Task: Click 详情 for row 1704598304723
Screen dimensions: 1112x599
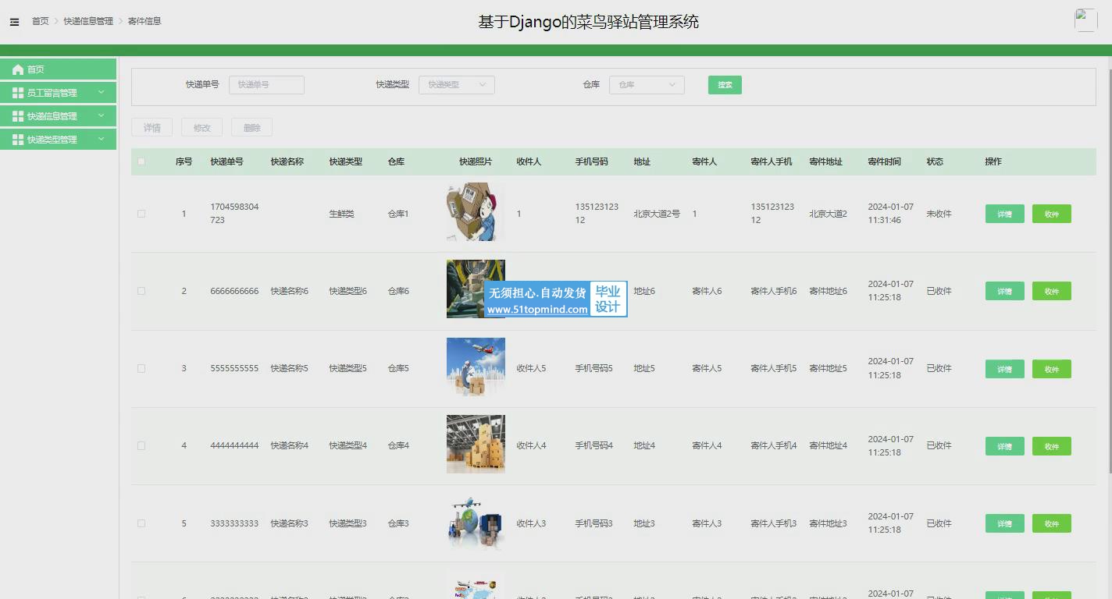Action: tap(1004, 214)
